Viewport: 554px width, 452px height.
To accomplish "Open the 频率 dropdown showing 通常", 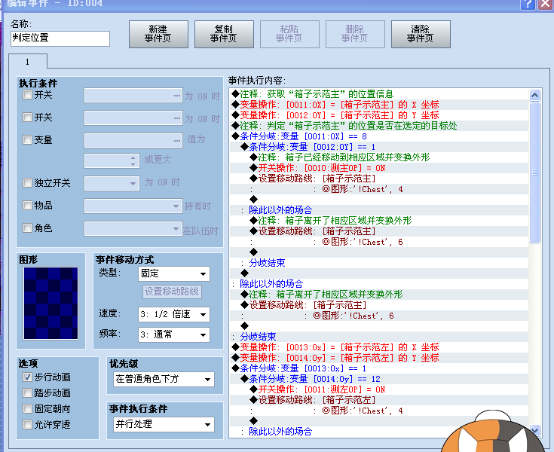I will point(174,334).
